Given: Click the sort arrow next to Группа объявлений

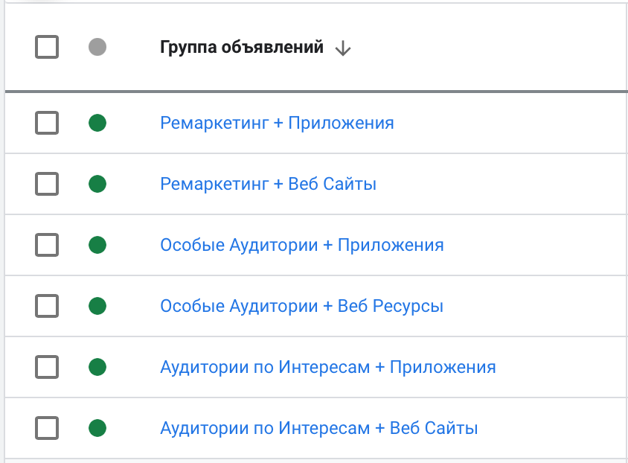Looking at the screenshot, I should click(x=342, y=48).
